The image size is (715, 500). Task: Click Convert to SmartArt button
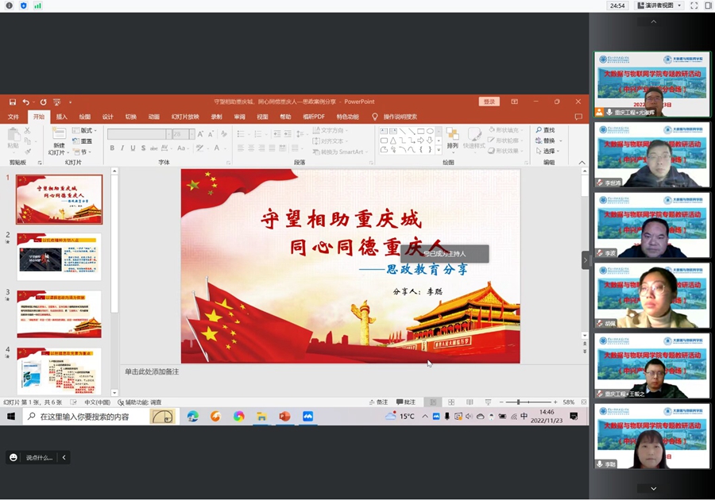340,152
